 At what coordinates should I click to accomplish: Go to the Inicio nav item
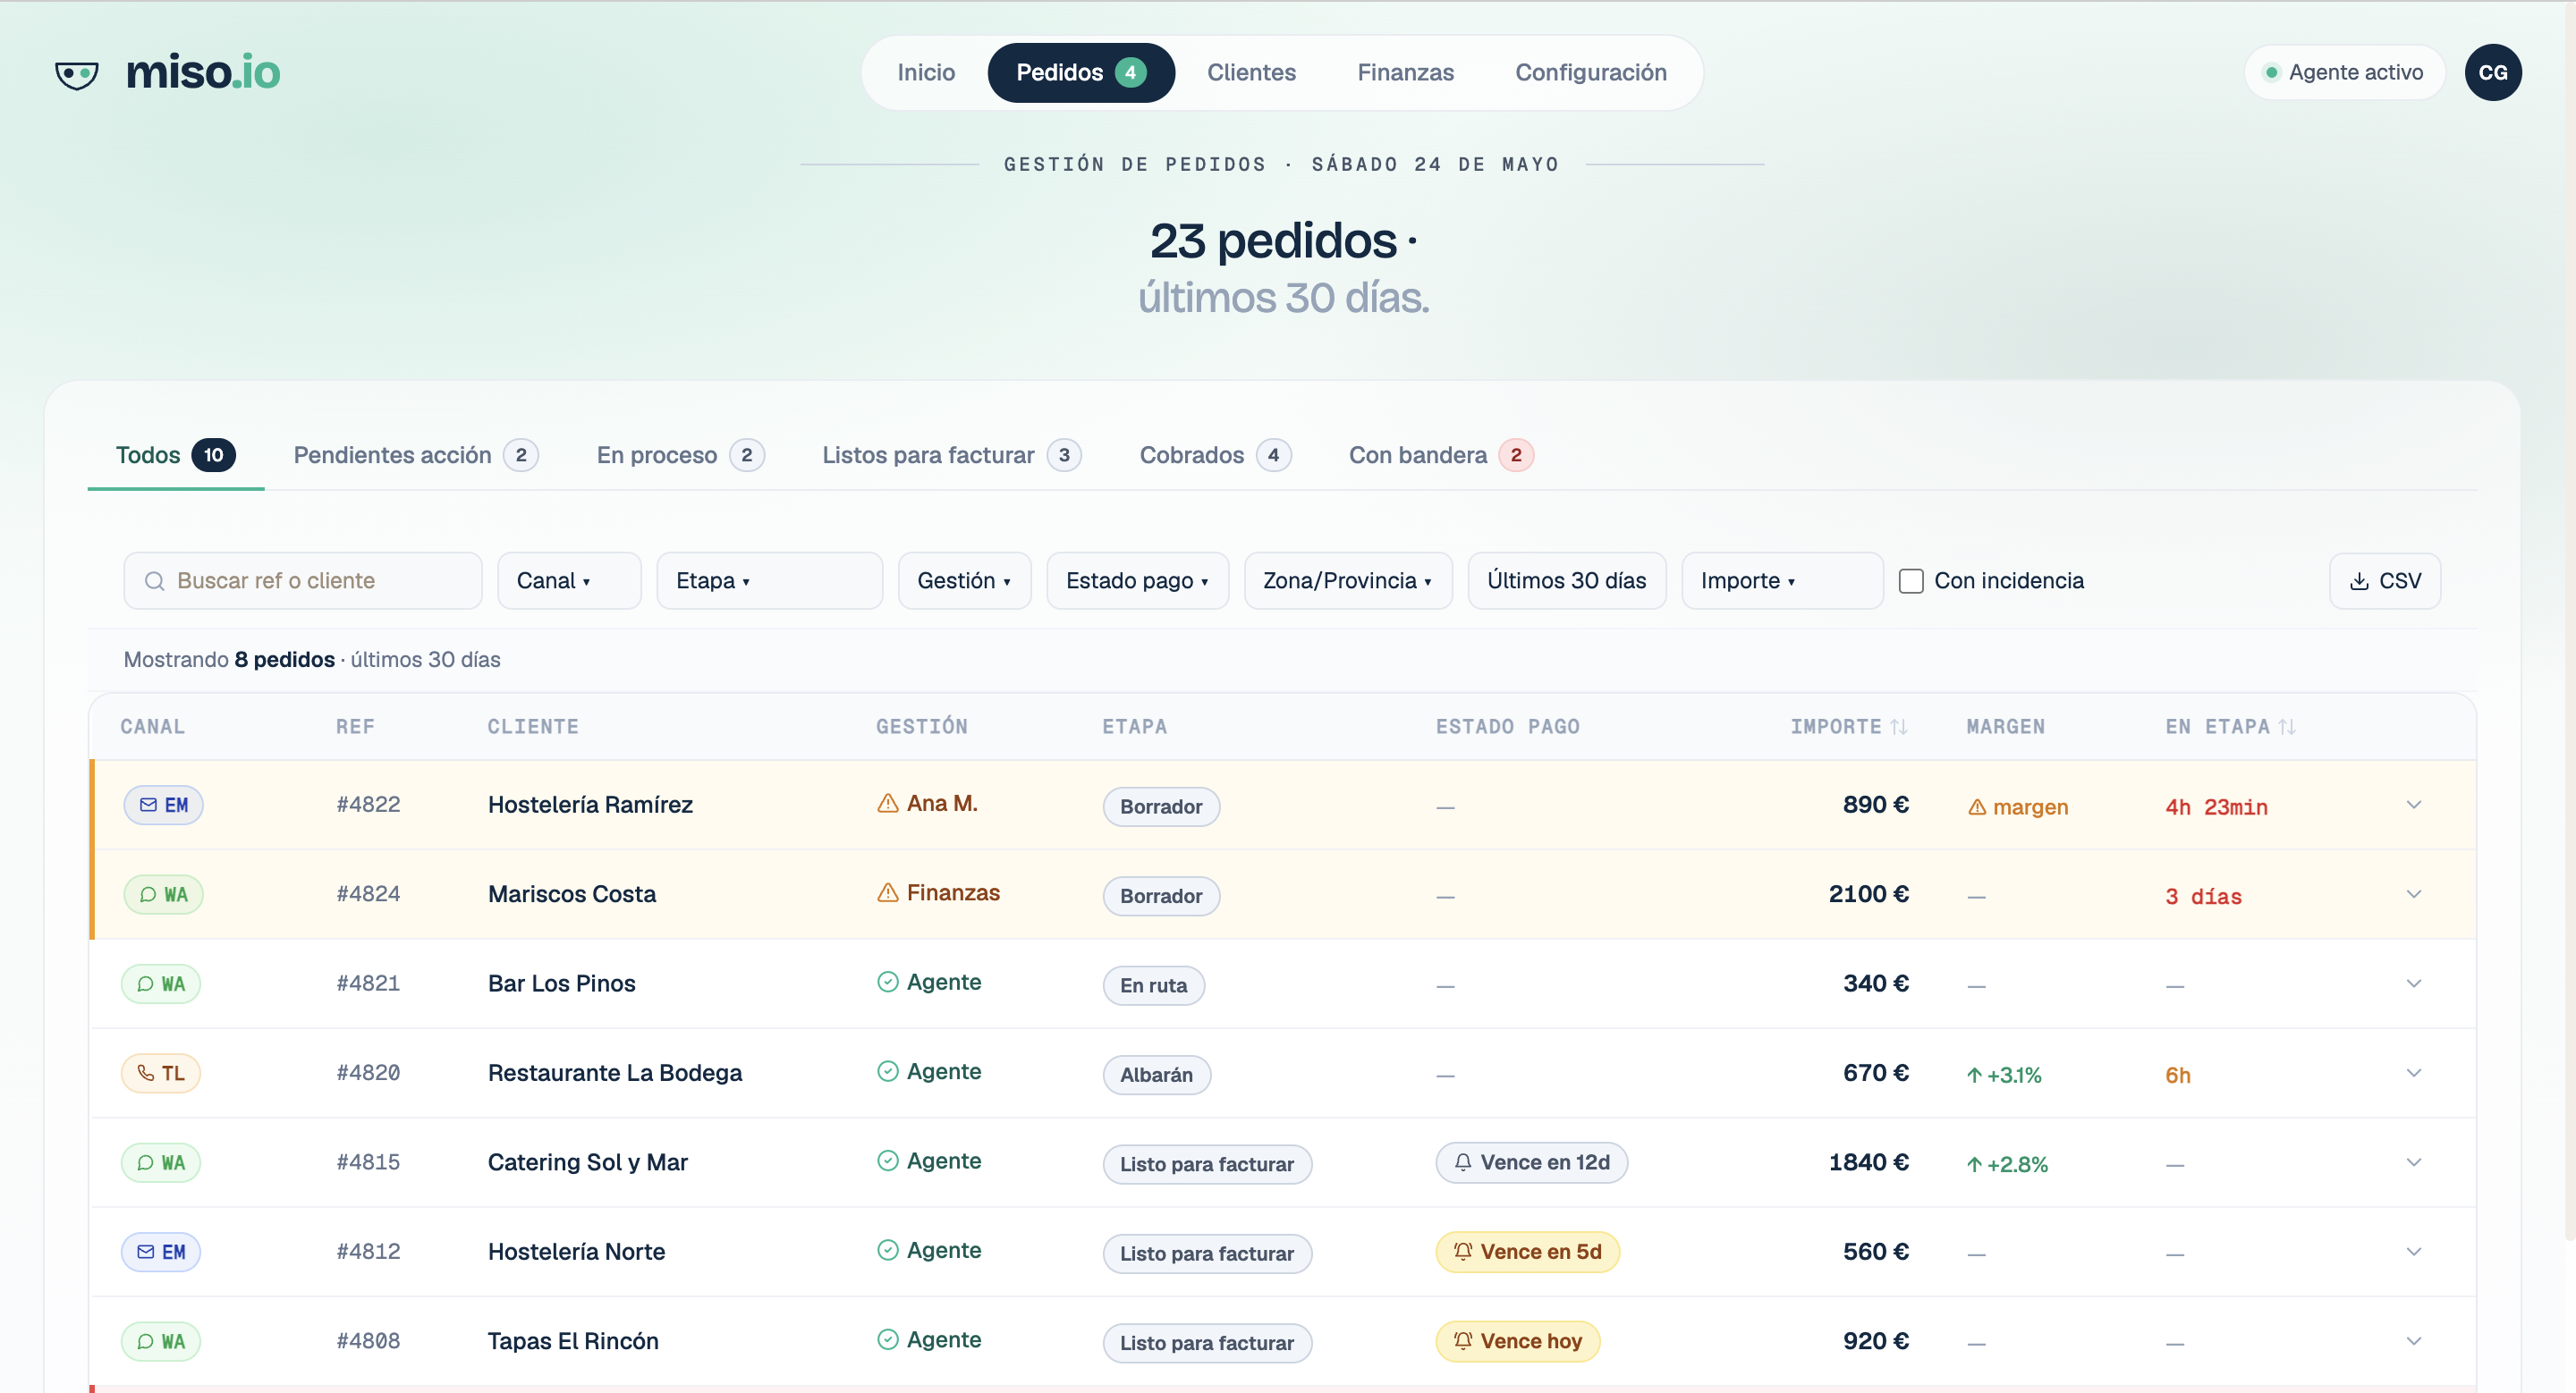click(926, 72)
